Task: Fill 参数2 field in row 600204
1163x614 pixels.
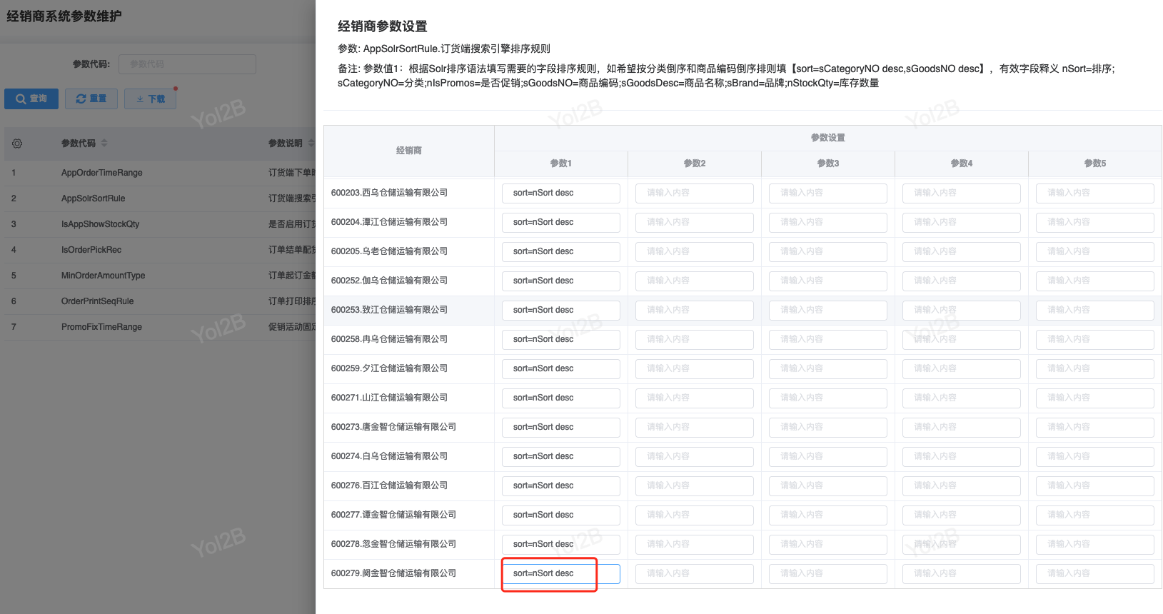Action: [695, 223]
